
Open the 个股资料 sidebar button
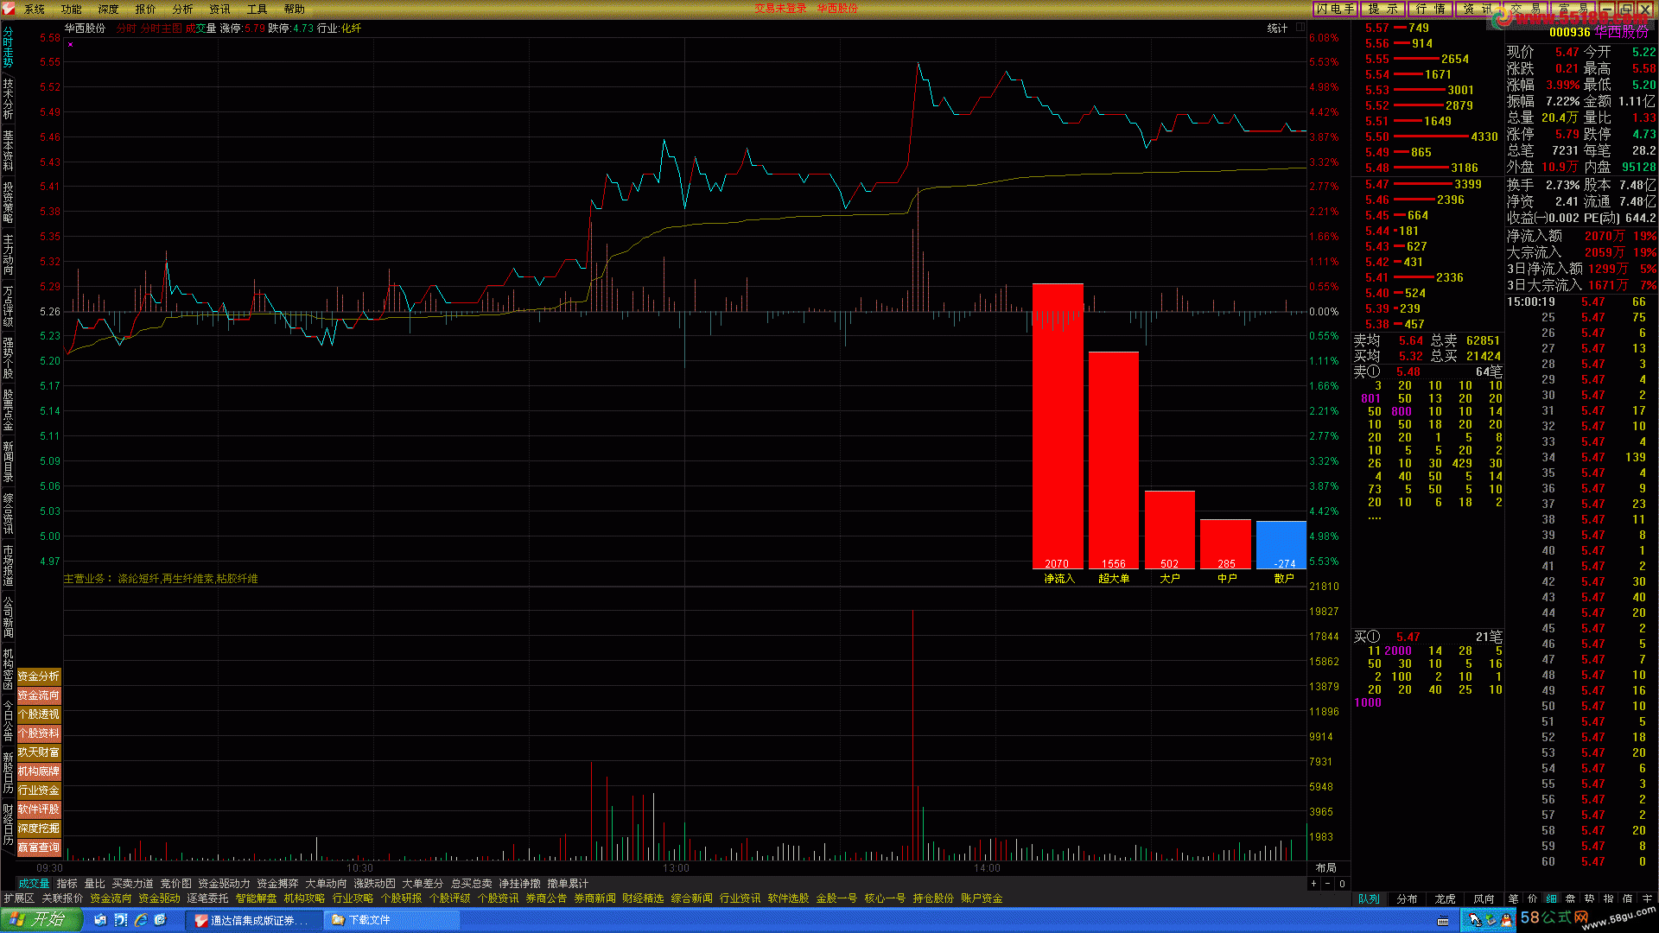click(39, 733)
